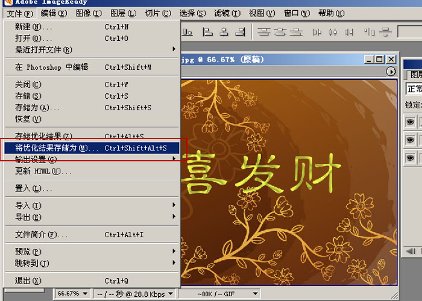
Task: Click the distribute vertical centers icon
Action: (280, 33)
